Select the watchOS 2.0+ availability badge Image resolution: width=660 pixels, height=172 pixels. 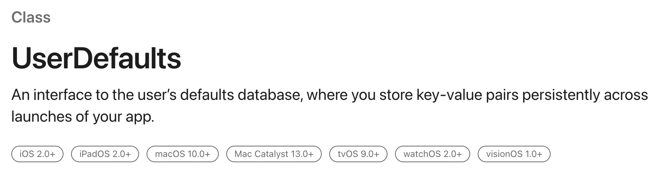point(432,154)
